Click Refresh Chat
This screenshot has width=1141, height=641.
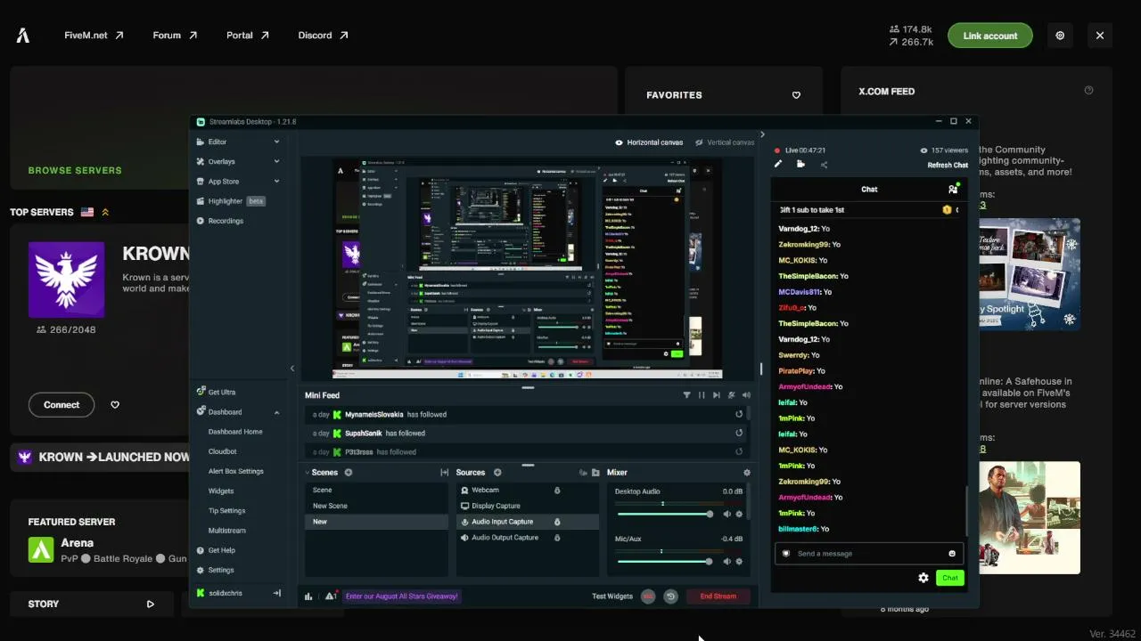948,165
